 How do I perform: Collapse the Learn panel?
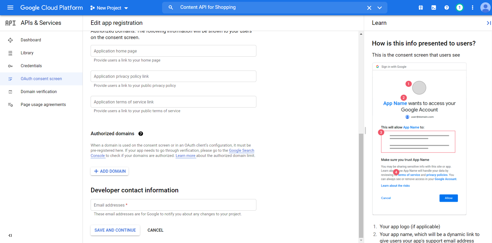tap(489, 23)
